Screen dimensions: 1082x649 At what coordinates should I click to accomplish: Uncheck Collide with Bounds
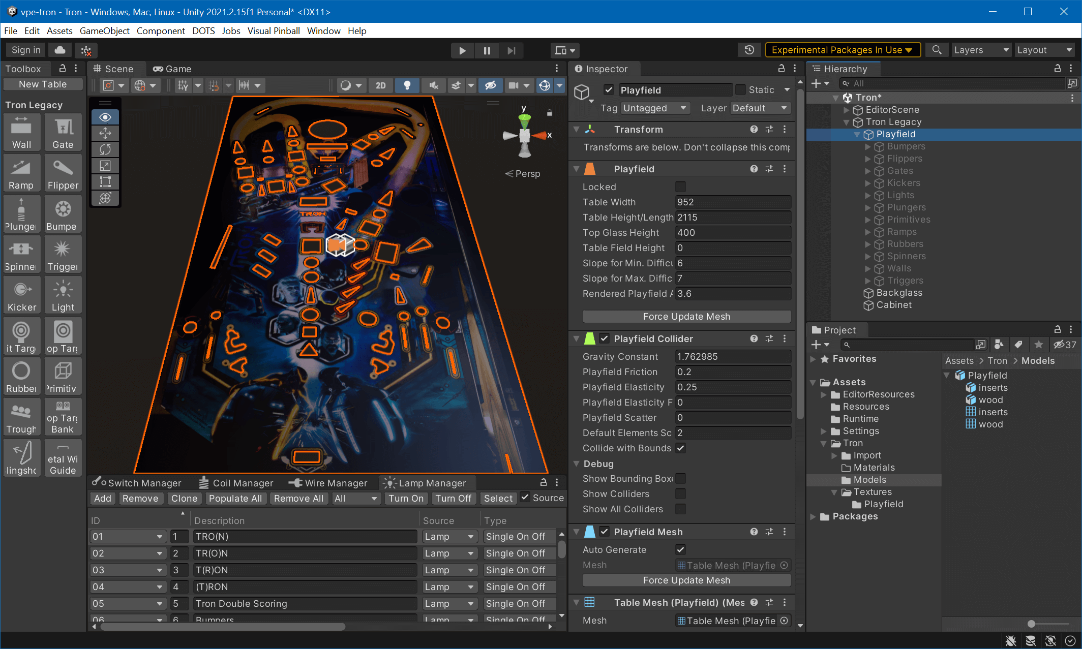tap(680, 448)
